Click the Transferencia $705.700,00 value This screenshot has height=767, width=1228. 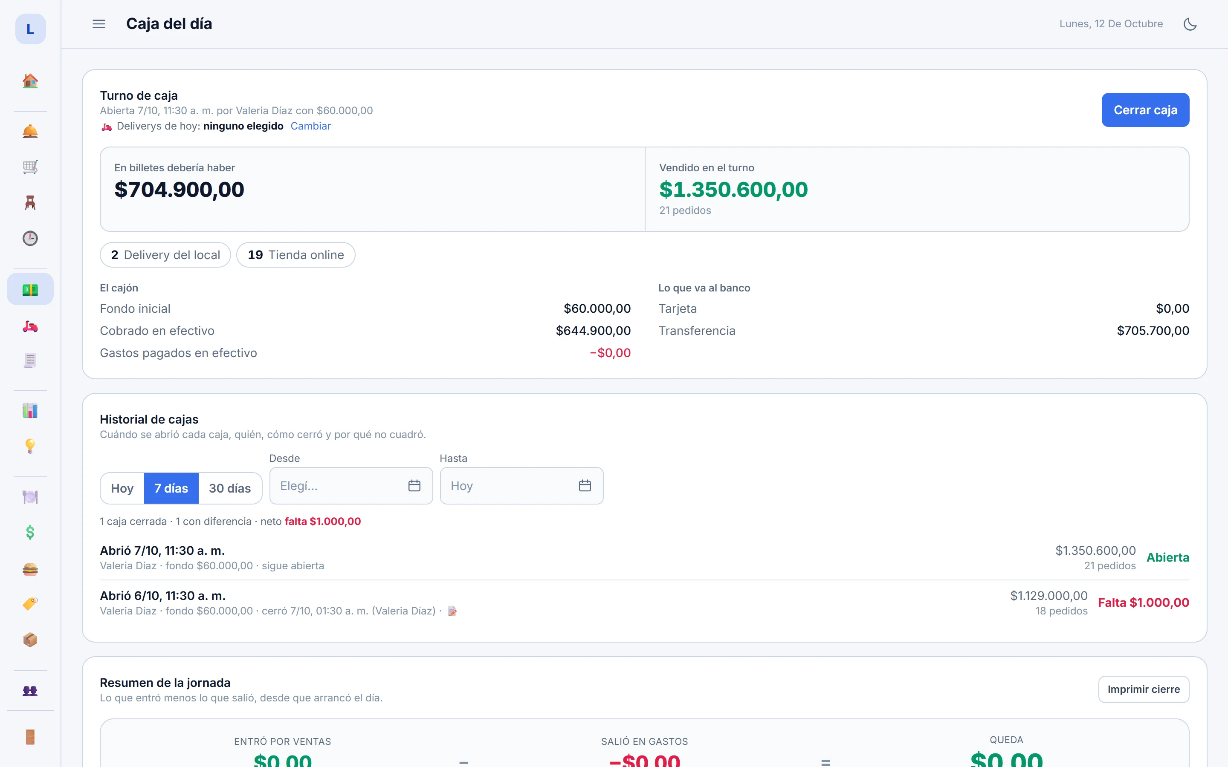click(x=1153, y=331)
